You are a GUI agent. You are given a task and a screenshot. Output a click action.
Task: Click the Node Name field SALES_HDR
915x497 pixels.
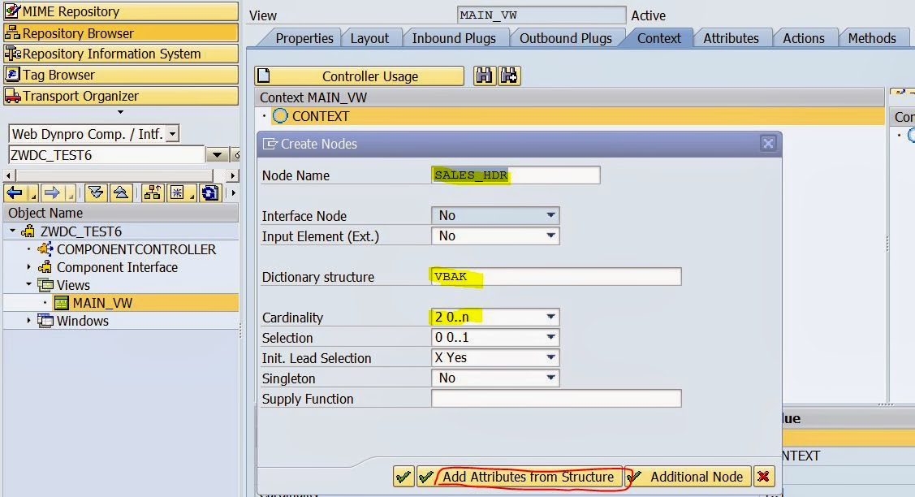click(516, 175)
